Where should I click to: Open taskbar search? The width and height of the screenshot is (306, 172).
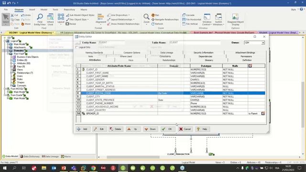(x=14, y=168)
